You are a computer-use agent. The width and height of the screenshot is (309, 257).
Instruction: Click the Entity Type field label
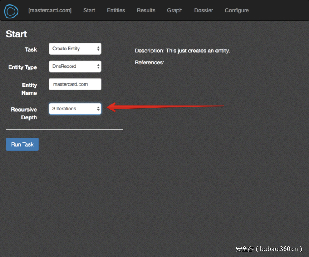[x=23, y=67]
